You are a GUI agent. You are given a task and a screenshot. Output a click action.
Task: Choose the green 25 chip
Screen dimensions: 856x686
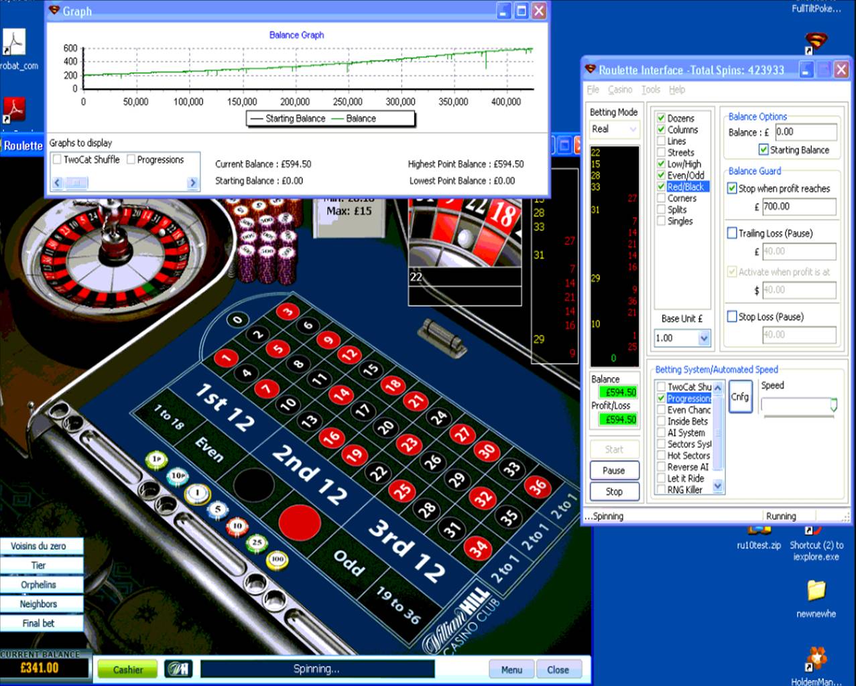coord(257,543)
